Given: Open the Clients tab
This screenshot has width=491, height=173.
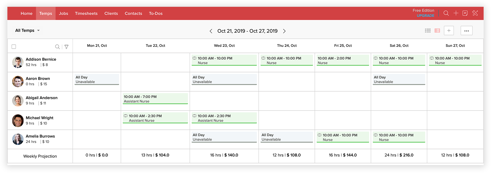Looking at the screenshot, I should [111, 13].
